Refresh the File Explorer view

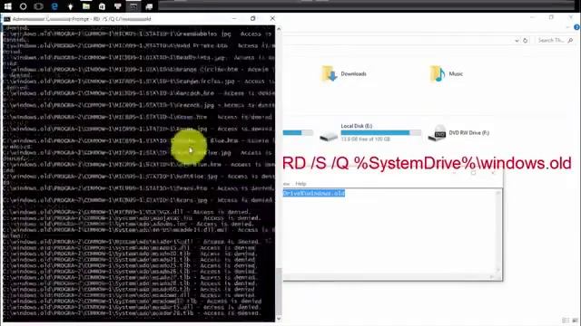pyautogui.click(x=526, y=41)
